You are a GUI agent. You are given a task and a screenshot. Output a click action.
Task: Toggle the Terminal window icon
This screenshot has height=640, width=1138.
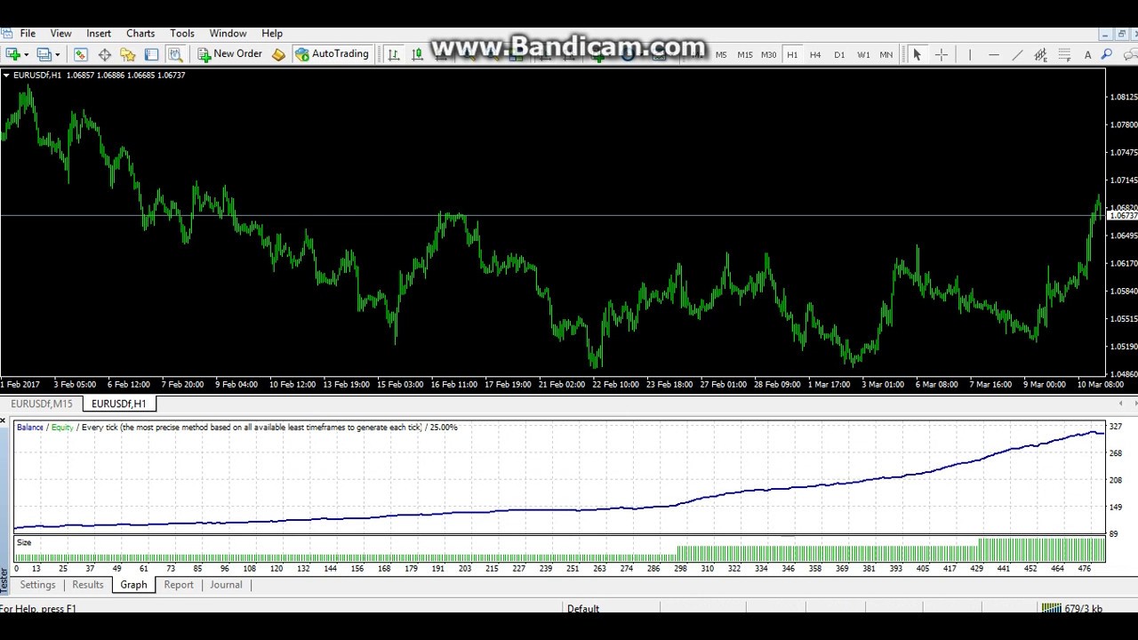151,54
